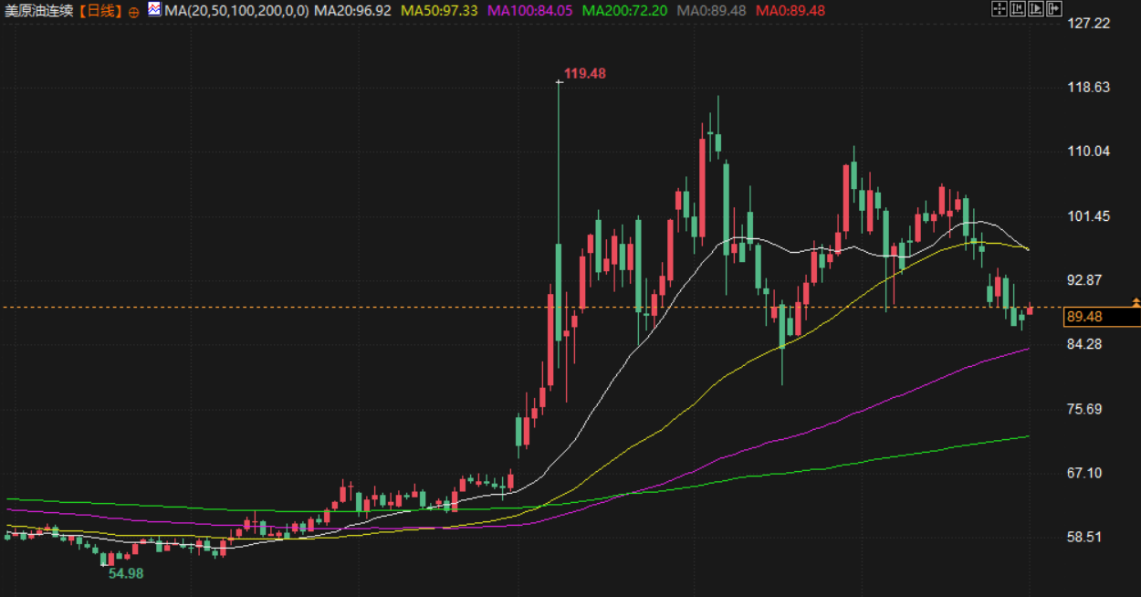The width and height of the screenshot is (1141, 597).
Task: Click the export arrow icon at top right
Action: (x=1054, y=9)
